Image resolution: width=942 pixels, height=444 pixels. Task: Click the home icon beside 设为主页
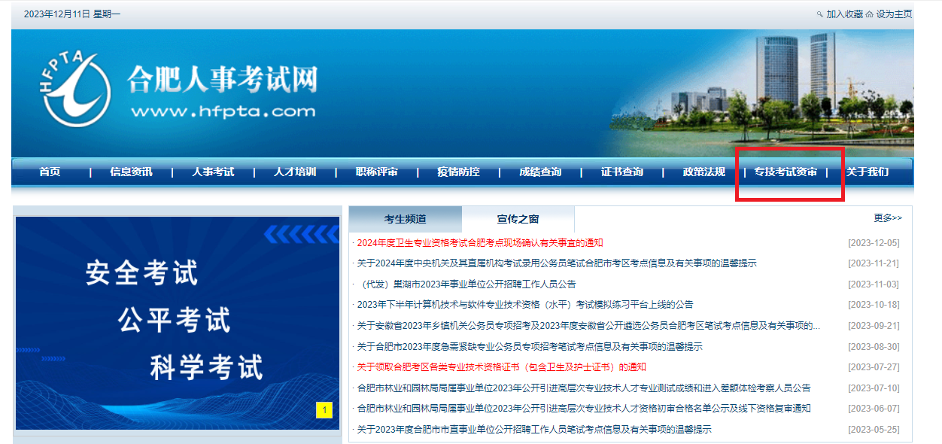coord(869,14)
